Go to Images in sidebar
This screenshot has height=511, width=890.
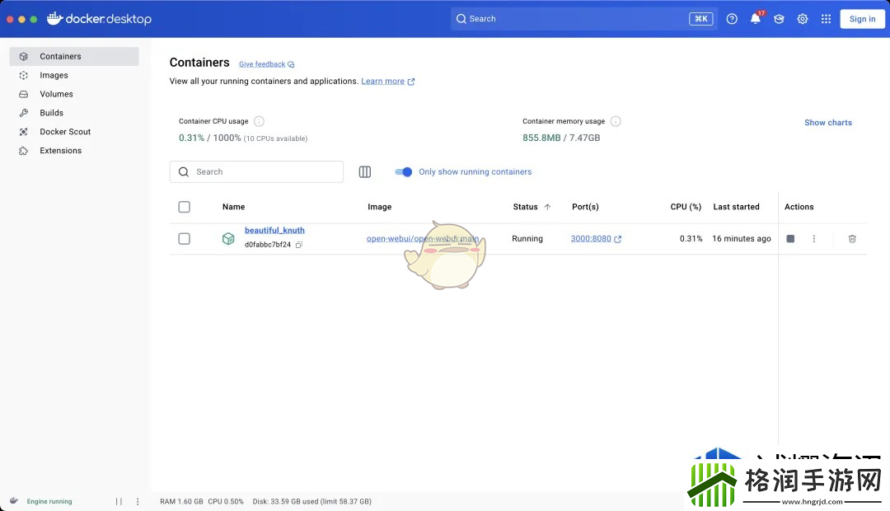54,75
